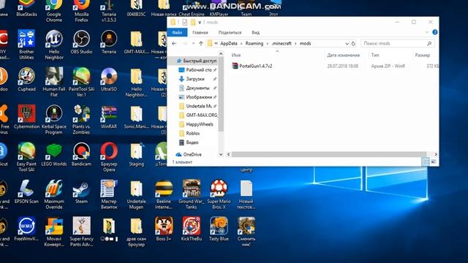468x263 pixels.
Task: Navigate to .minecraft breadcrumb segment
Action: (x=282, y=44)
